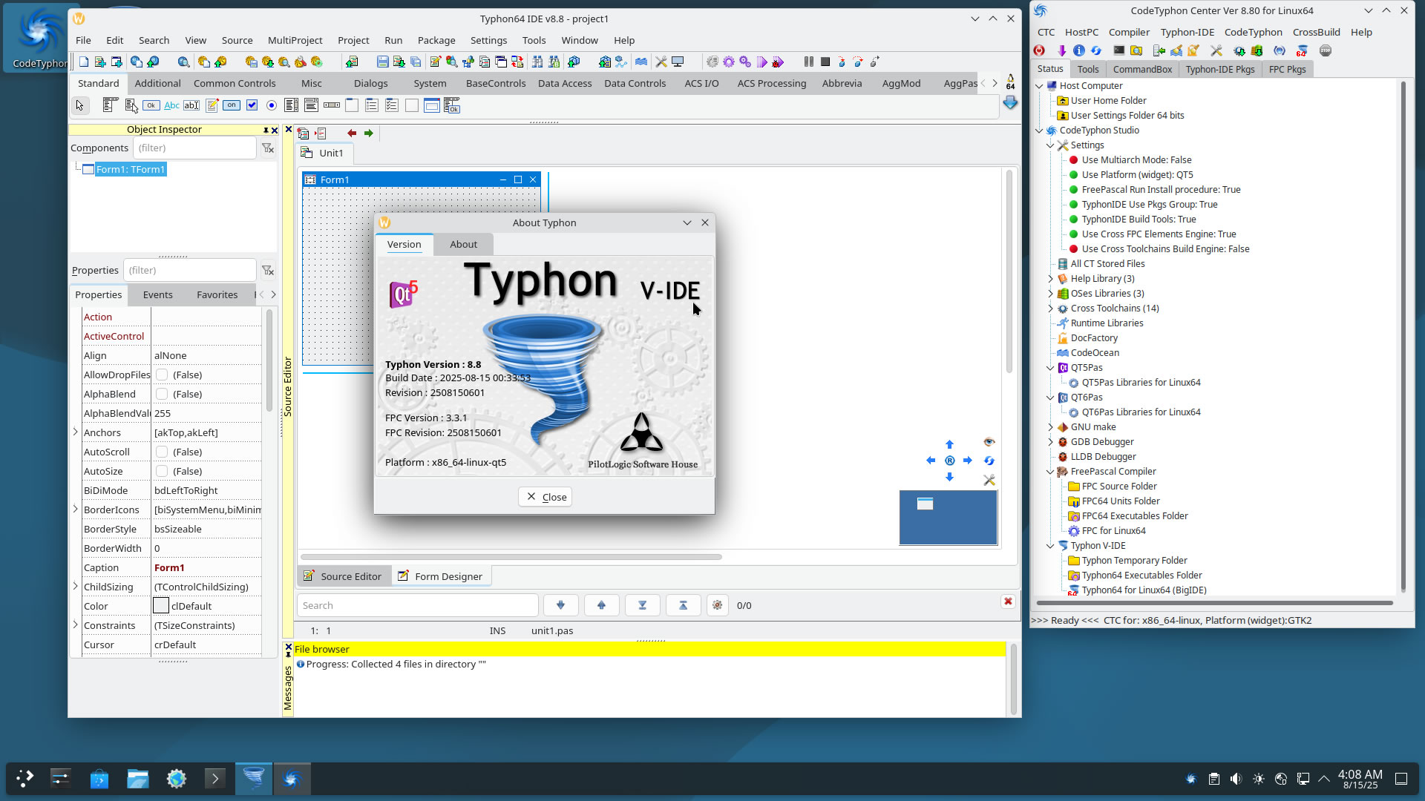Click the Object Inspector properties vertical scrollbar
Viewport: 1425px width, 801px height.
click(x=269, y=360)
